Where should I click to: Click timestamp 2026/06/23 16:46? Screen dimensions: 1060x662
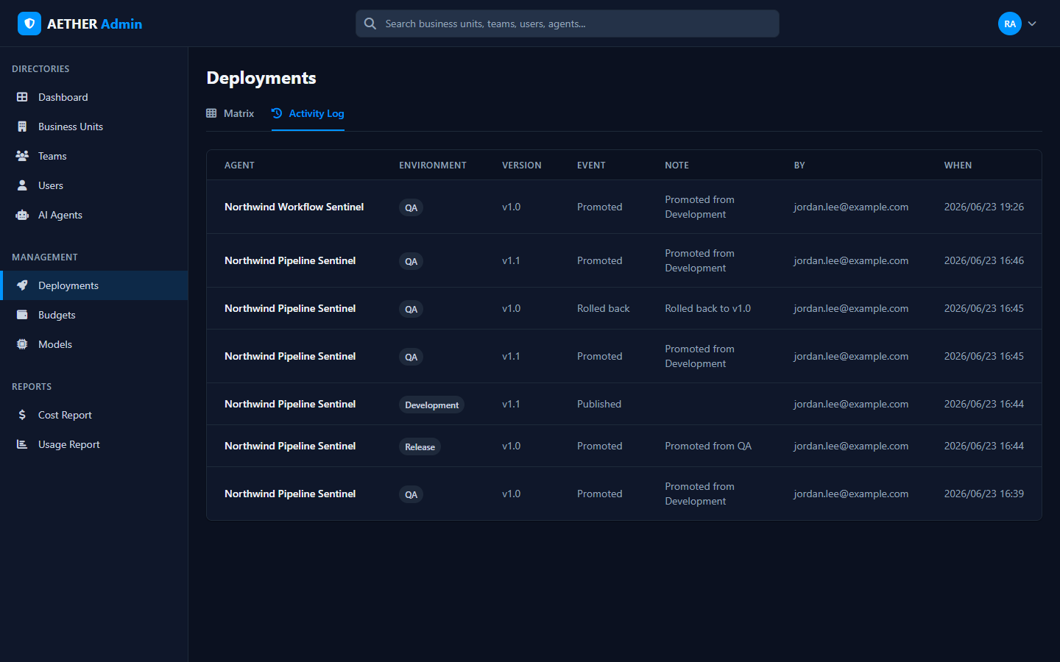pyautogui.click(x=983, y=260)
